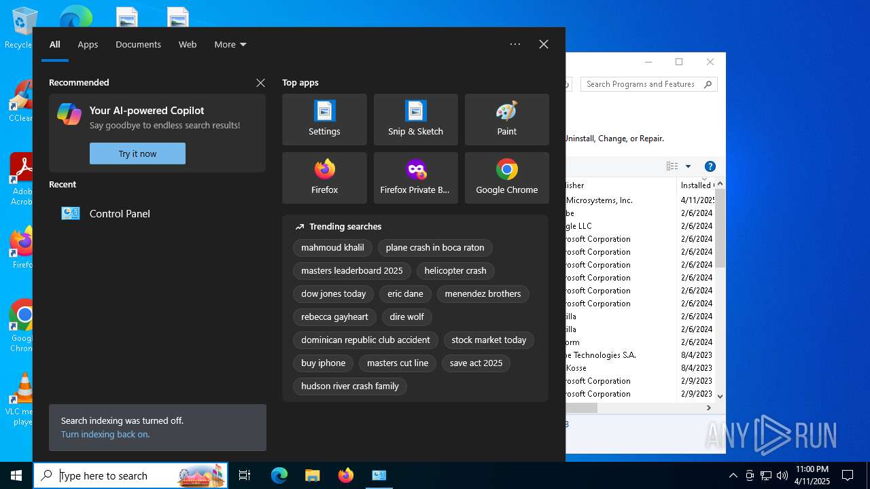Search trending 'menendez brothers'
870x489 pixels.
[x=483, y=294]
